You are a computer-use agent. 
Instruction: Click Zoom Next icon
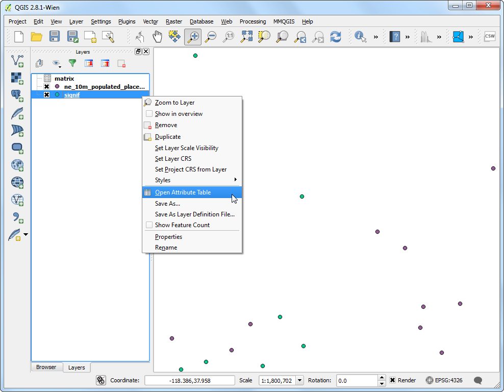(x=318, y=37)
